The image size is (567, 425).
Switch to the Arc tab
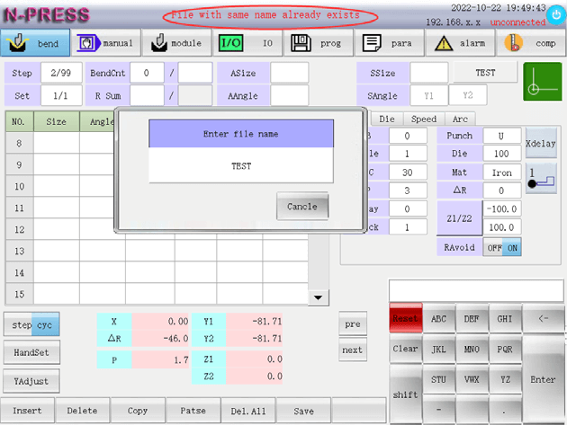pos(459,119)
